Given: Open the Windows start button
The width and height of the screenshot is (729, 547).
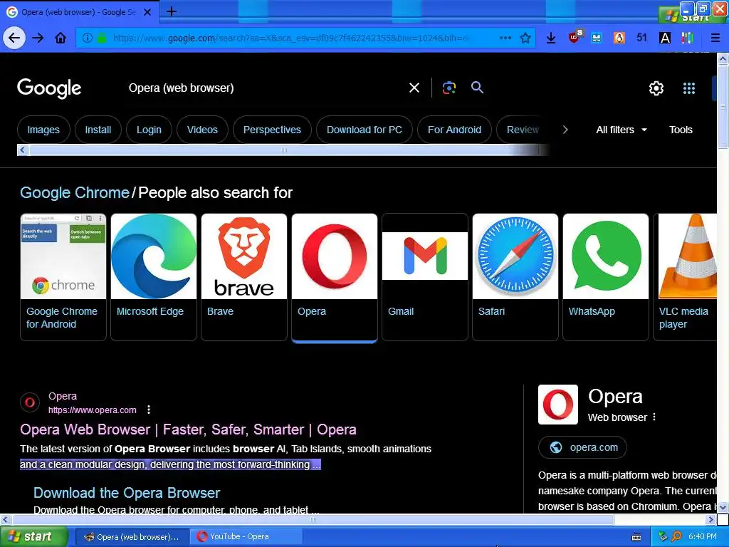Looking at the screenshot, I should 33,537.
